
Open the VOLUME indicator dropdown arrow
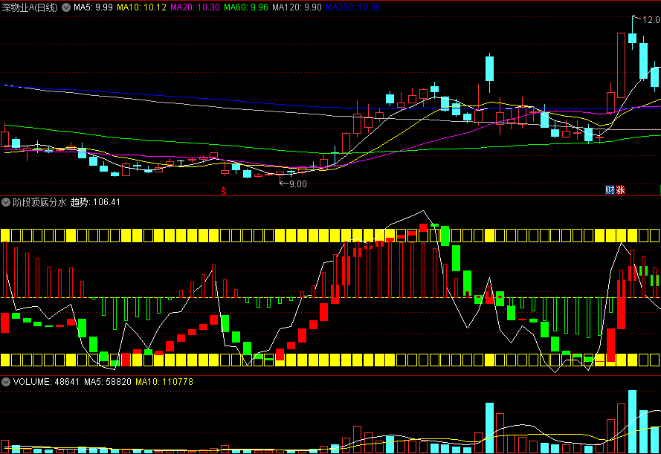(6, 382)
